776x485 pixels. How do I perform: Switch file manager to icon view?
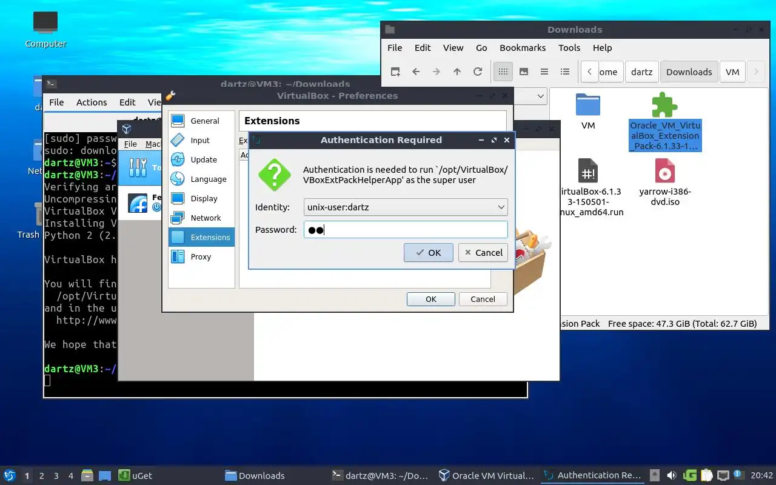point(503,72)
